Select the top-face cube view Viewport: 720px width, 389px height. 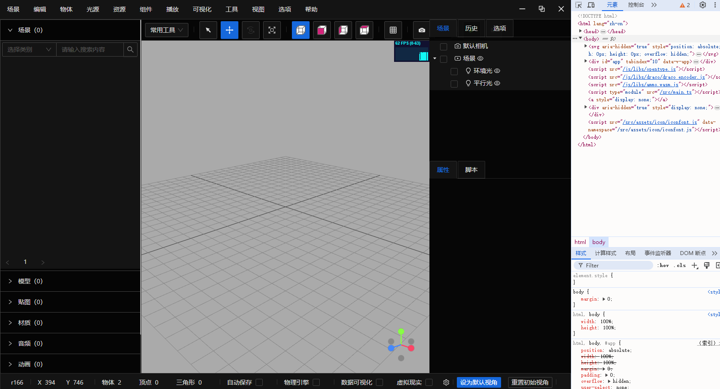click(364, 30)
